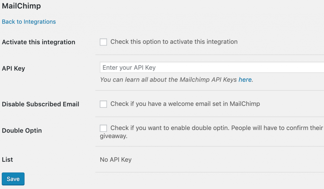Open the Mailchimp API Keys 'here' link
The image size is (324, 189).
[245, 80]
